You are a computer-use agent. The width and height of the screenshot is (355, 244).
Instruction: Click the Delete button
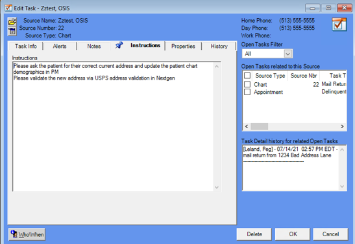pos(254,234)
